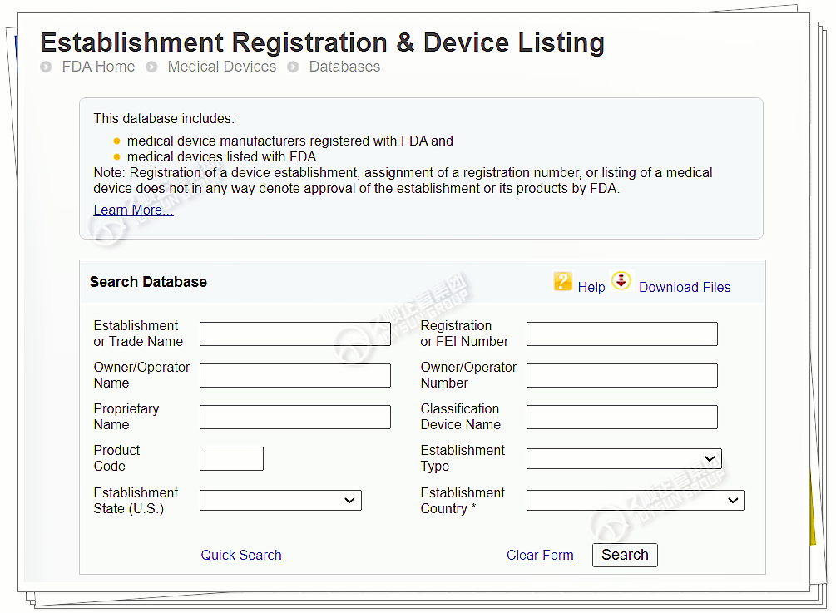
Task: Switch to Quick Search
Action: [x=241, y=555]
